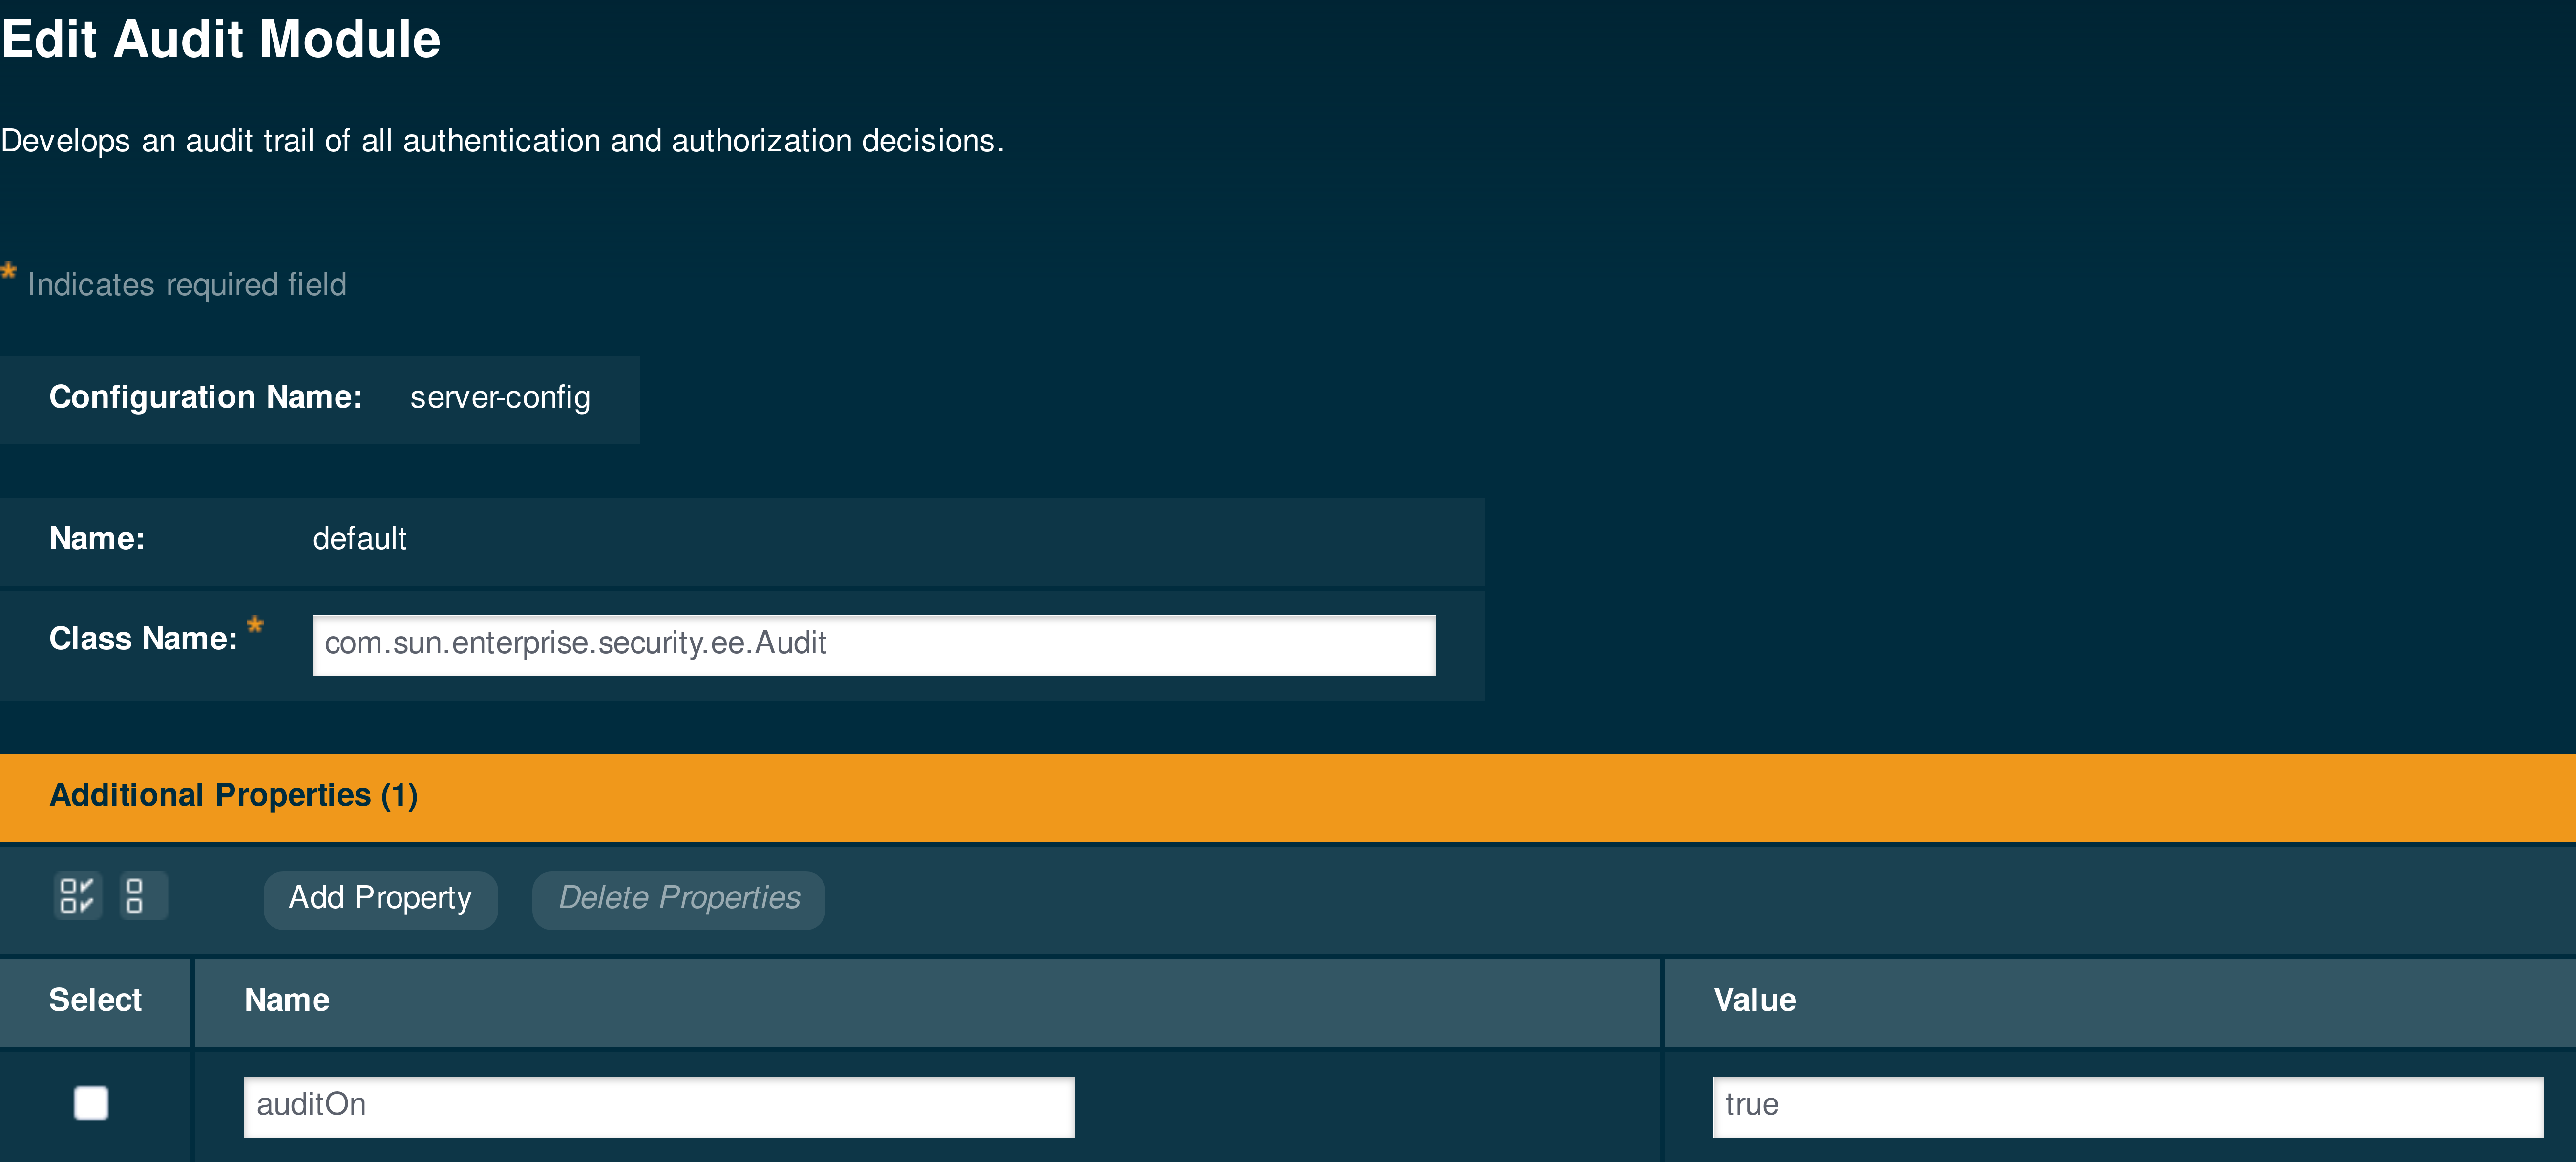Click the required asterisk beside Class Name
This screenshot has height=1162, width=2576.
point(255,625)
